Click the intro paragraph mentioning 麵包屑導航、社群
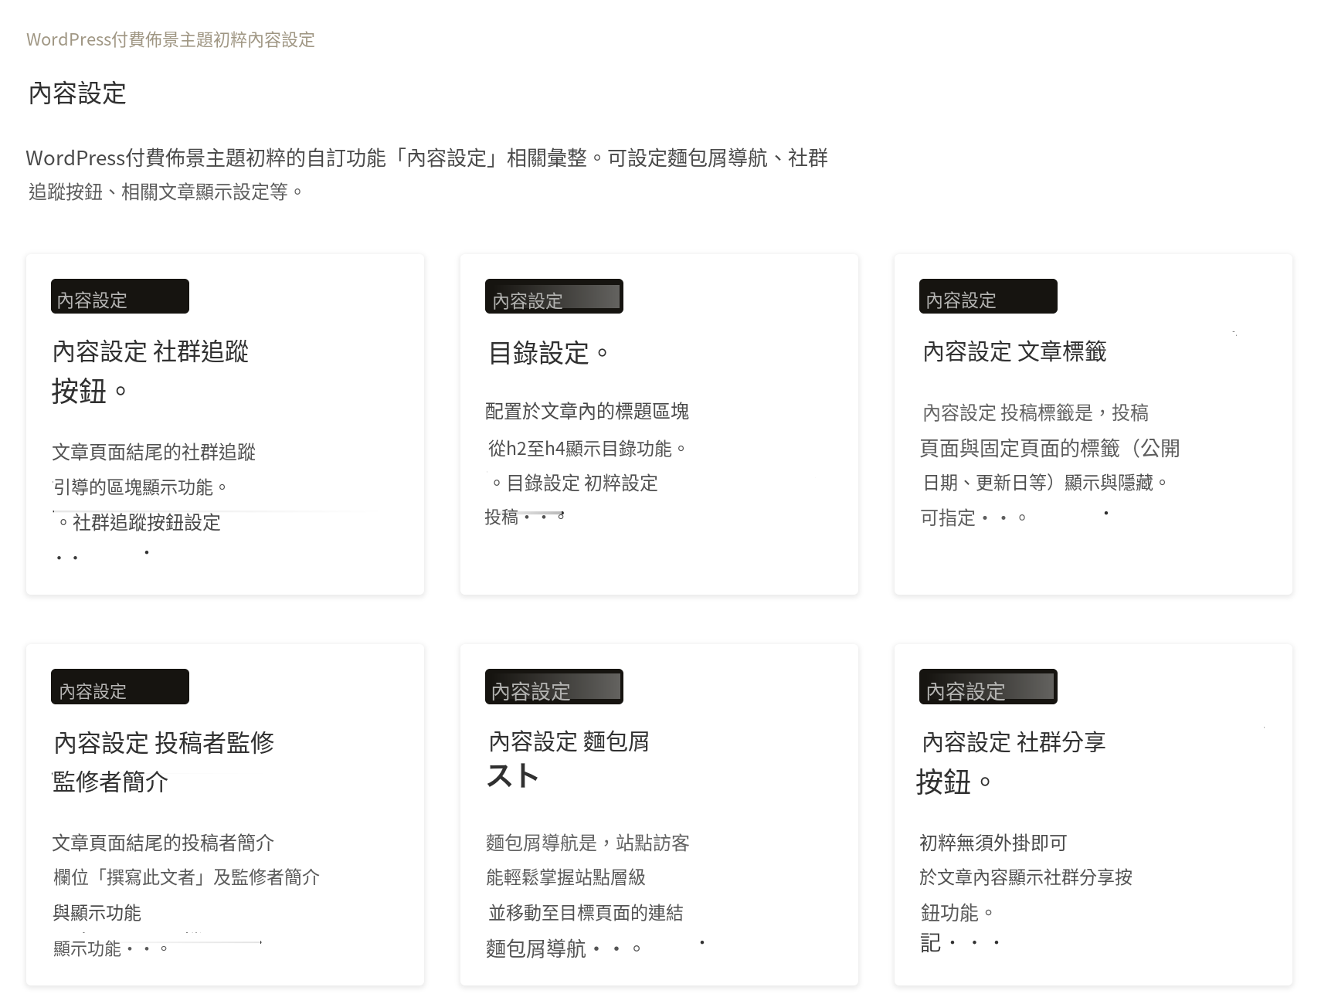The image size is (1321, 1004). 427,175
